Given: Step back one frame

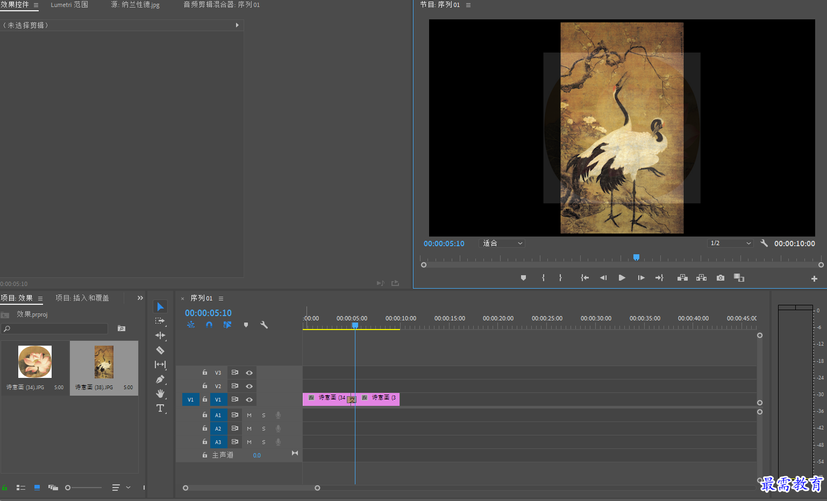Looking at the screenshot, I should point(603,278).
